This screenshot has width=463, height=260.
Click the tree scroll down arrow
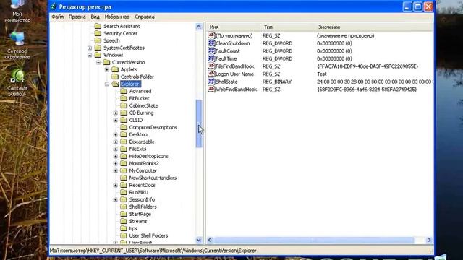(199, 240)
